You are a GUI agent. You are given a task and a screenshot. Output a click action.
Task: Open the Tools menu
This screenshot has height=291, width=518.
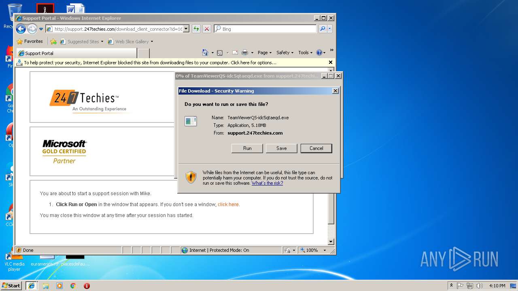pyautogui.click(x=306, y=53)
